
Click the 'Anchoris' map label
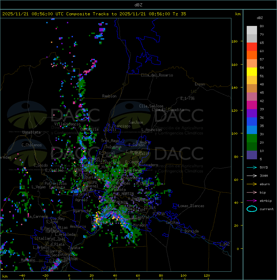78,226
